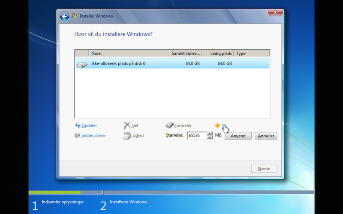
Task: Click the 'Opdater' link
Action: pyautogui.click(x=89, y=125)
